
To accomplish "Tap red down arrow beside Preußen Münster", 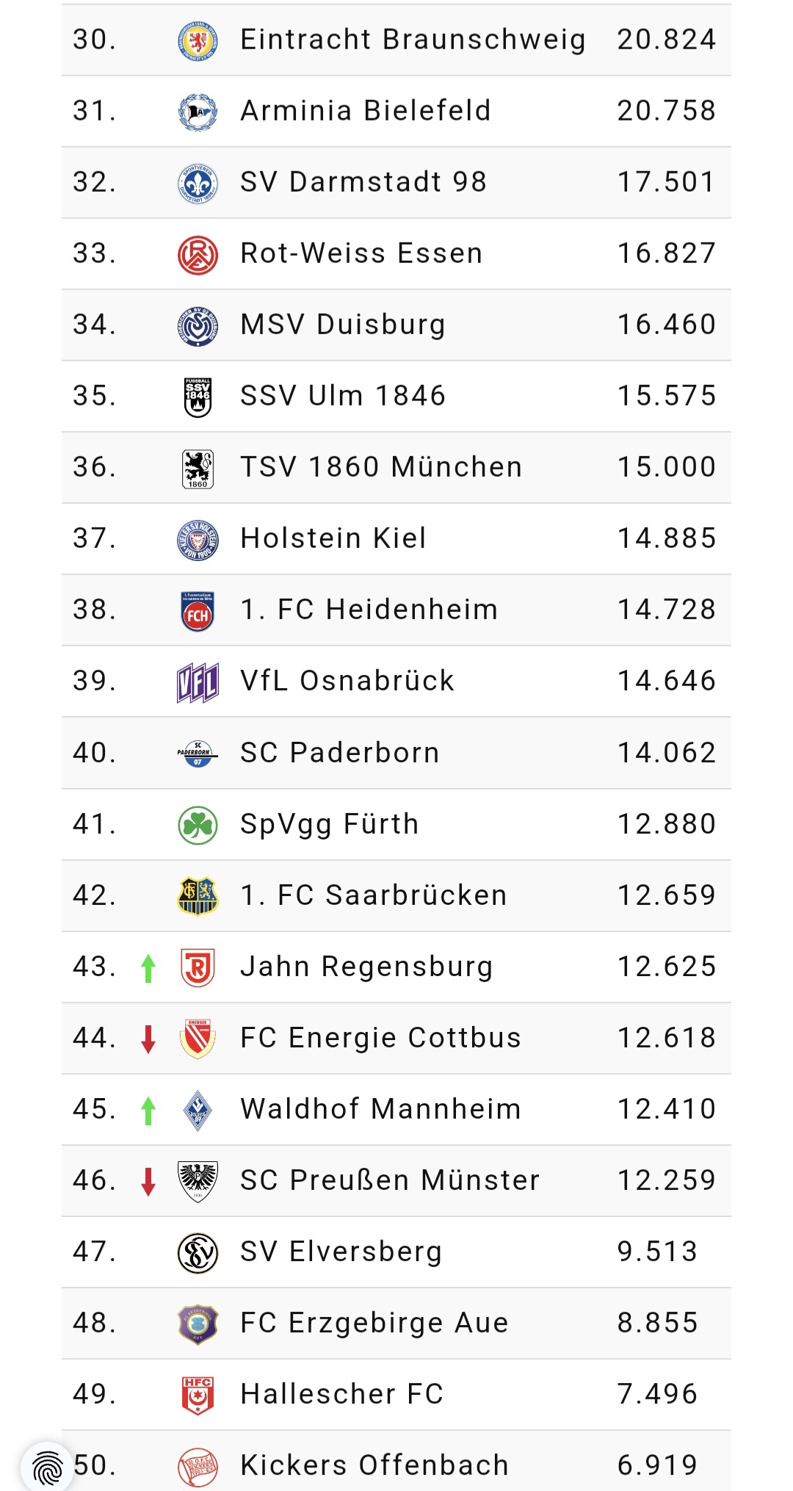I will [x=148, y=1182].
